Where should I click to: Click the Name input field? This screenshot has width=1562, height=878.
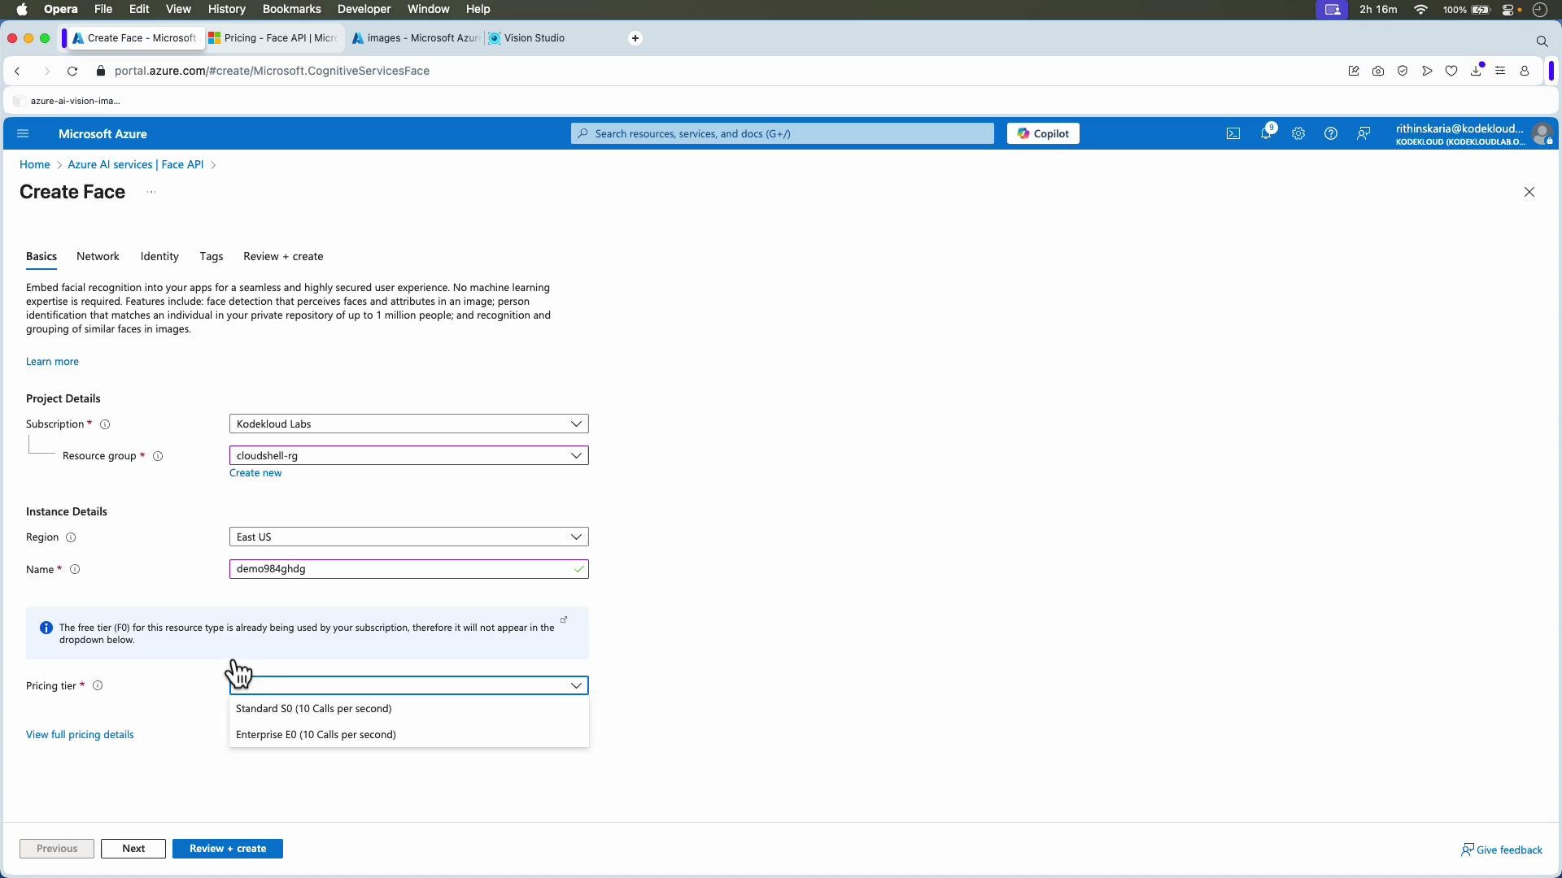pyautogui.click(x=409, y=570)
